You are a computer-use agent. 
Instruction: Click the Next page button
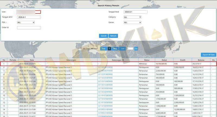115,49
